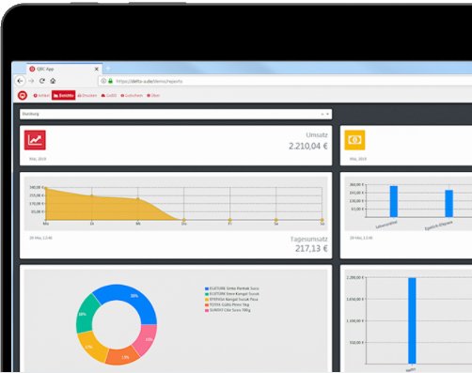Click first blue bar in category bar chart
The height and width of the screenshot is (373, 472).
[394, 201]
